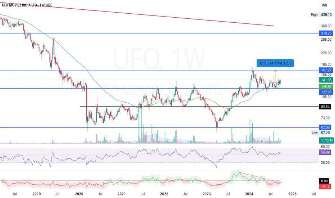Viewport: 335px width, 198px height.
Task: Click the 1.722M volume label
Action: (x=326, y=140)
